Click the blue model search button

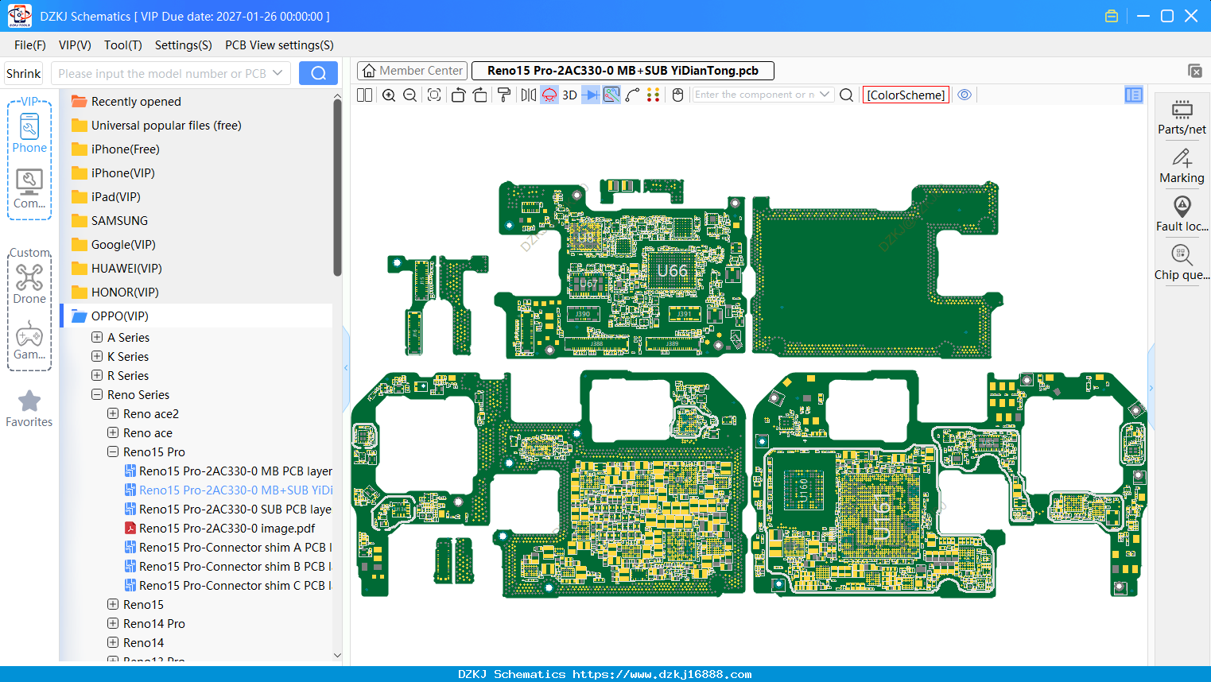[x=318, y=73]
